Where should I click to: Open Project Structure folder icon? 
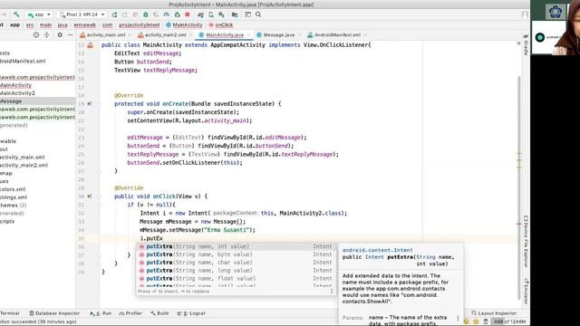[235, 14]
